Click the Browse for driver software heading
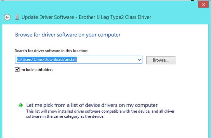 pos(68,35)
